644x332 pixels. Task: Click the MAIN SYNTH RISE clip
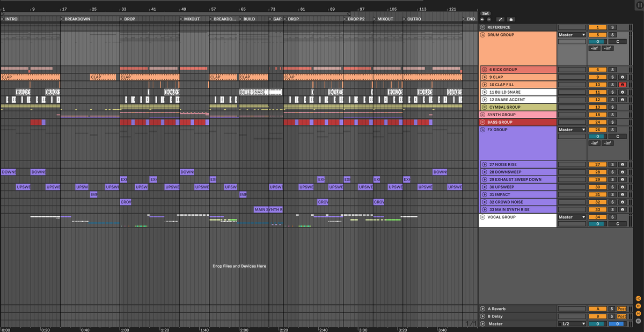tap(268, 209)
